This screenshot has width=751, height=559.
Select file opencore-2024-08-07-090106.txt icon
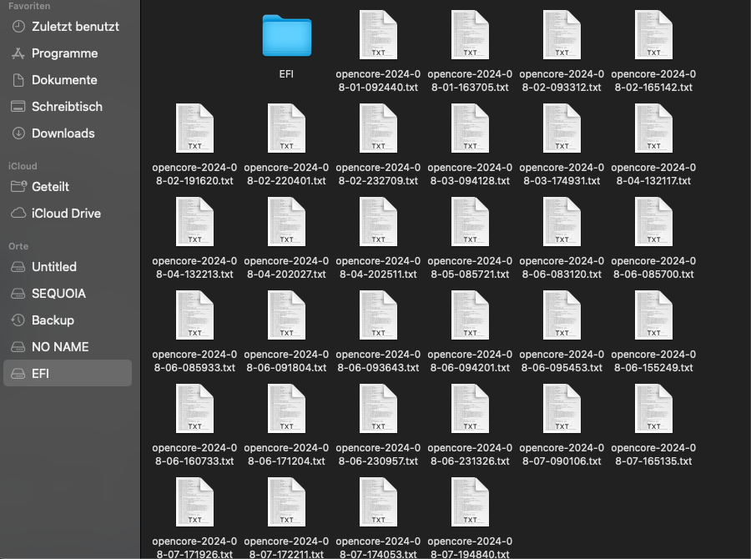tap(562, 408)
